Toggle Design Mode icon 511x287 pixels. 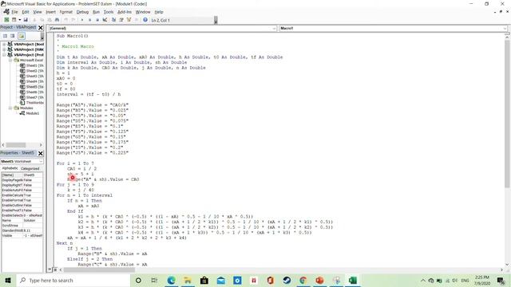click(105, 20)
